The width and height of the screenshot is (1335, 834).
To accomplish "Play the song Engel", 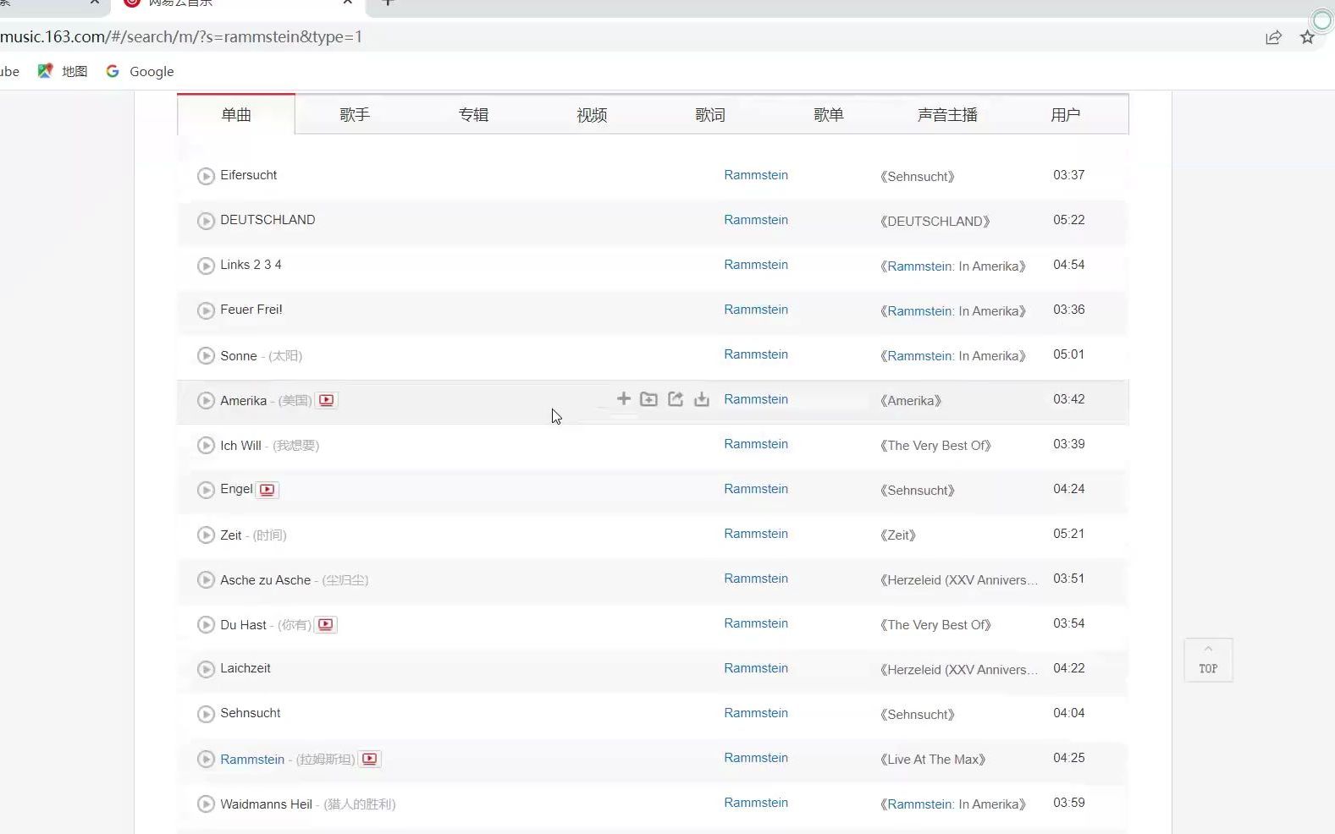I will pyautogui.click(x=206, y=490).
